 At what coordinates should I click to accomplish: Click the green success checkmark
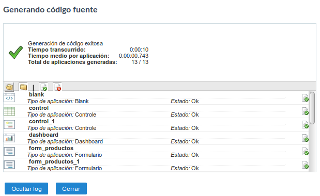(x=16, y=52)
